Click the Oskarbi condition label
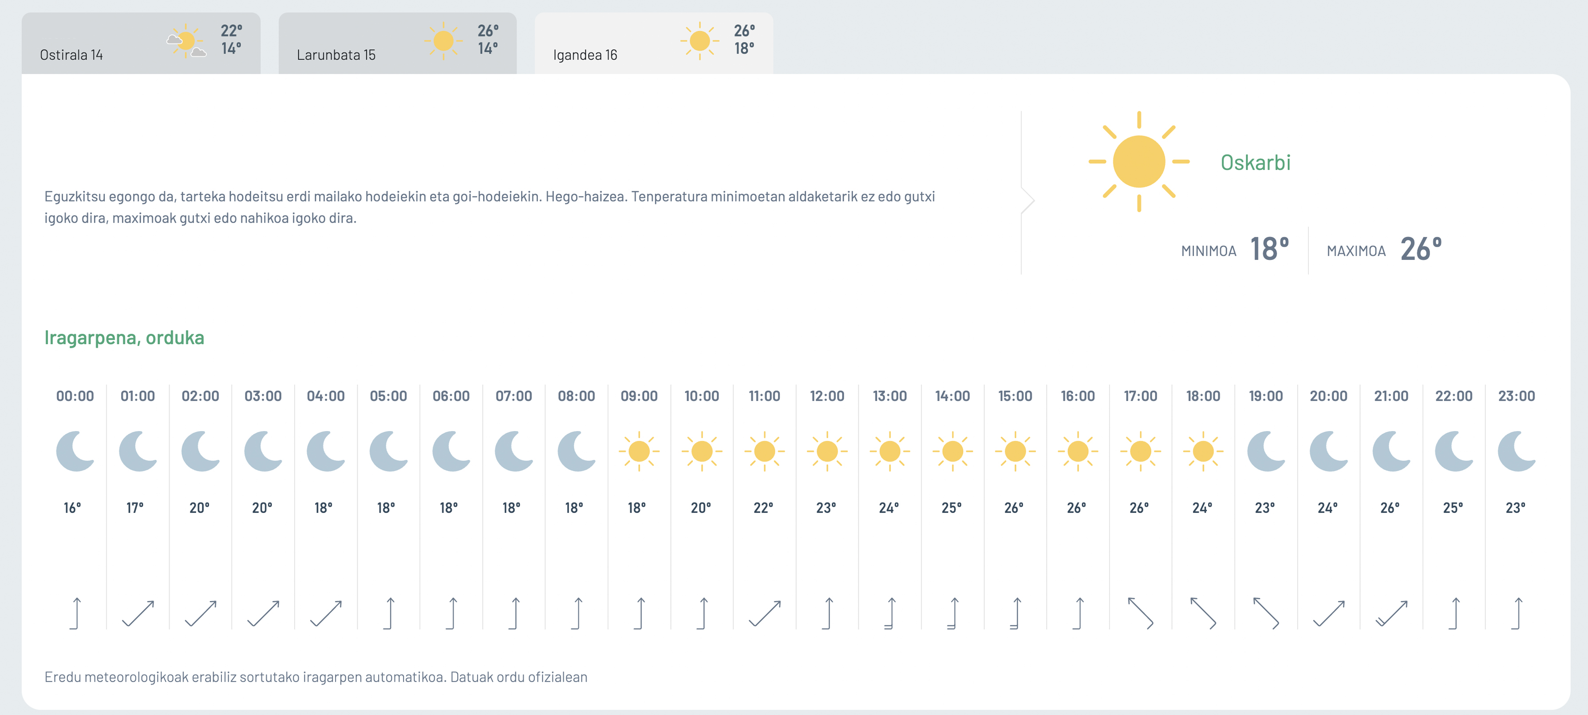This screenshot has height=715, width=1588. point(1255,163)
